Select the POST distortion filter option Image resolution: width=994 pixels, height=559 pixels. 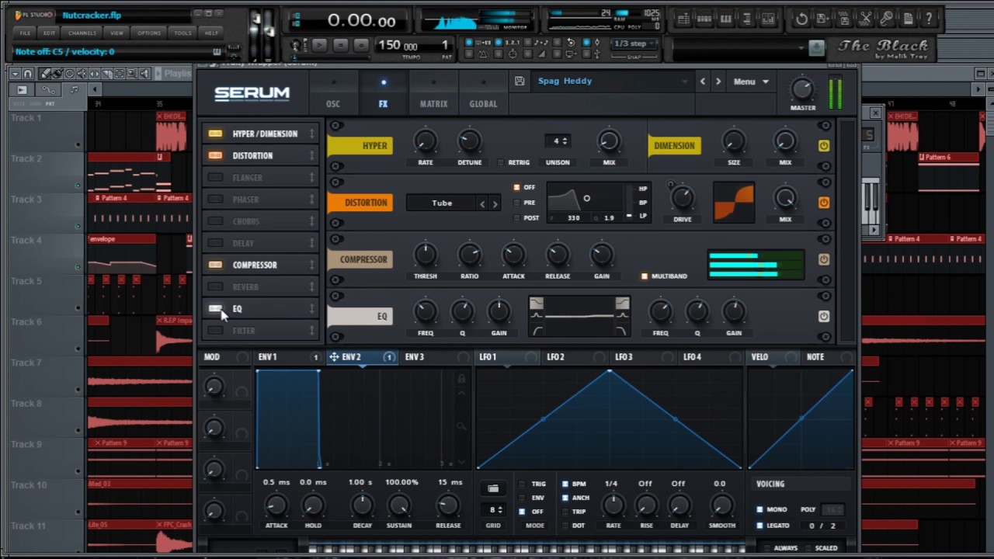[516, 218]
